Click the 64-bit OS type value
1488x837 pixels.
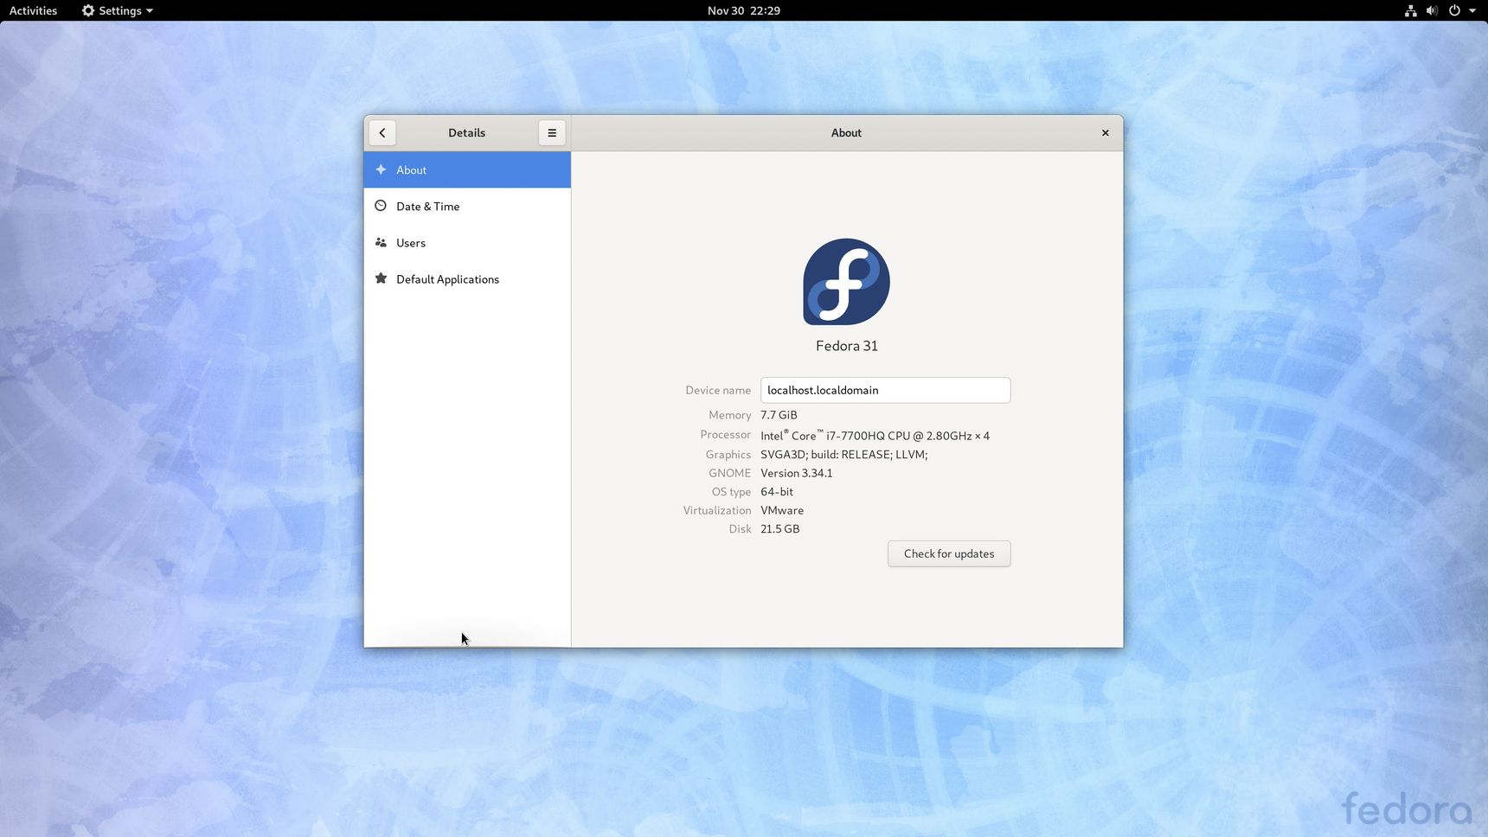coord(777,492)
